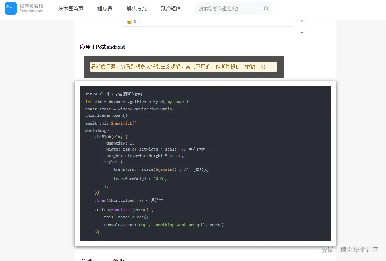Click the quantity: 1, code line
Image resolution: width=386 pixels, height=261 pixels.
tap(120, 143)
